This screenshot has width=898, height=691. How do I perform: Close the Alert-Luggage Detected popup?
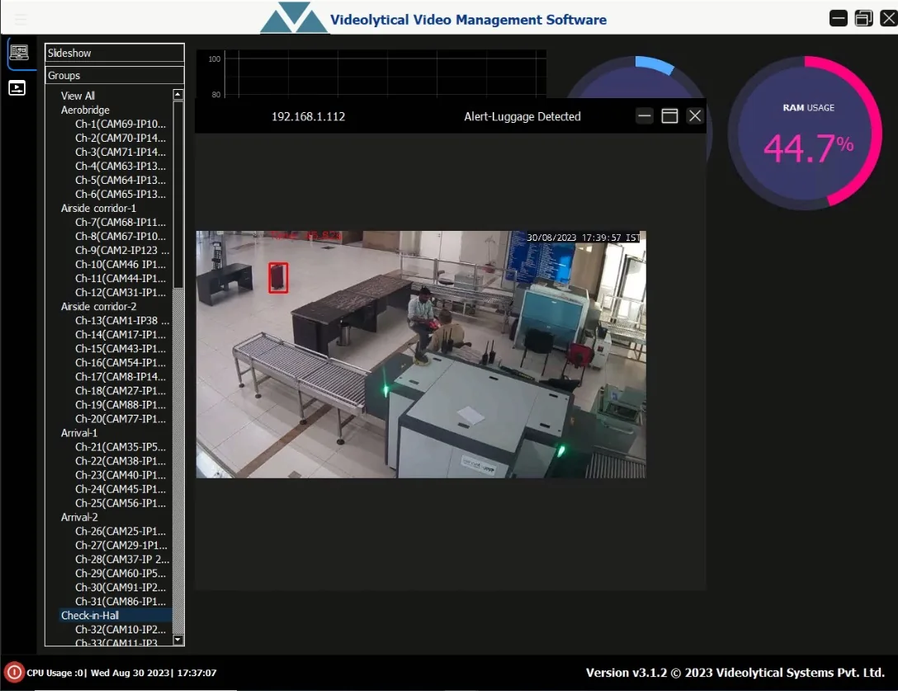coord(695,116)
